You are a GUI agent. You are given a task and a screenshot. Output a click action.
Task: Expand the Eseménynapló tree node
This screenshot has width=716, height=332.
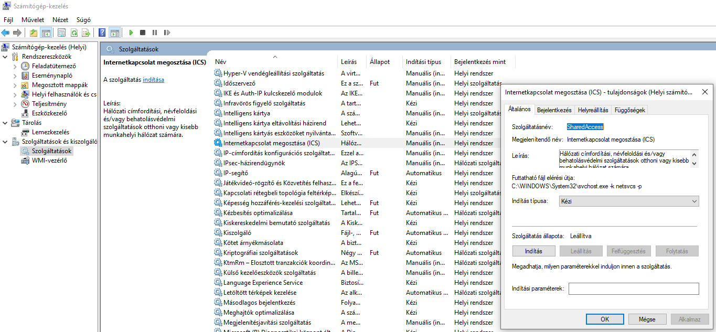click(x=15, y=76)
